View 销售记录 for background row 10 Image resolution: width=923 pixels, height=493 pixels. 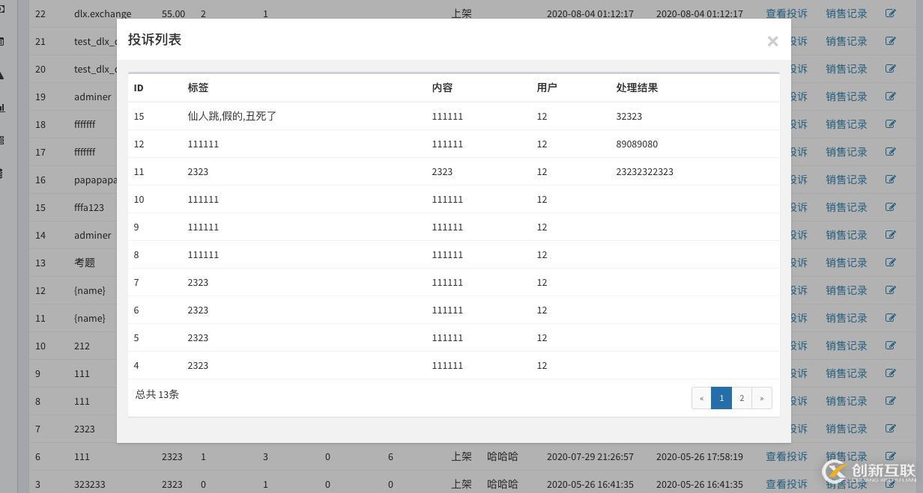point(846,346)
